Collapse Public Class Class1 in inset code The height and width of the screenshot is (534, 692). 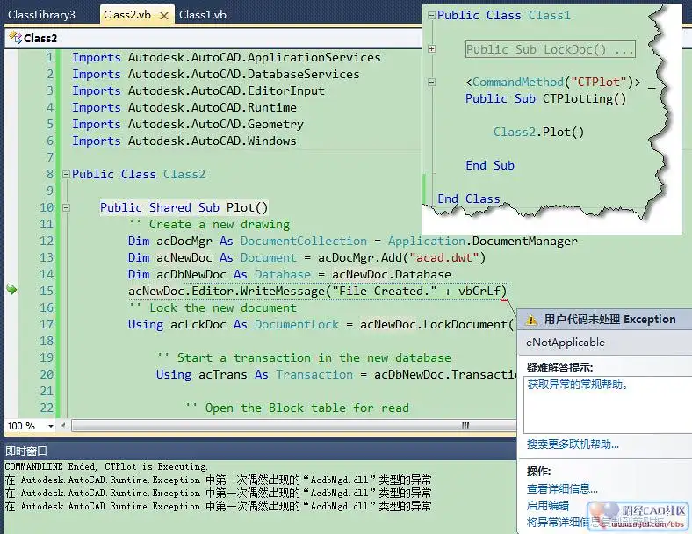coord(431,16)
